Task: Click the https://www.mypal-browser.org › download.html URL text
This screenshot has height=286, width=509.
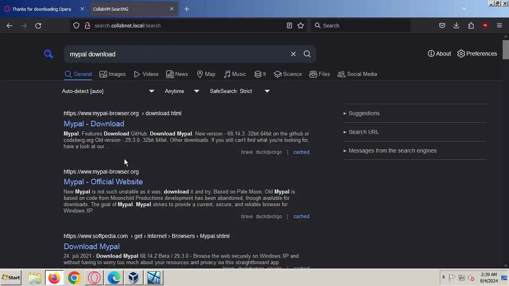Action: tap(122, 113)
